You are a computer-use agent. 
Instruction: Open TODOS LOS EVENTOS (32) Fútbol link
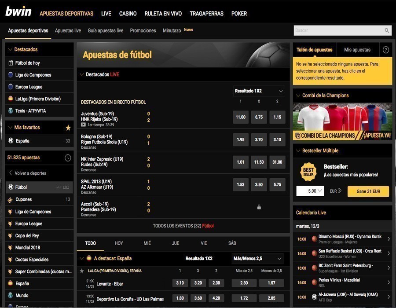click(184, 225)
